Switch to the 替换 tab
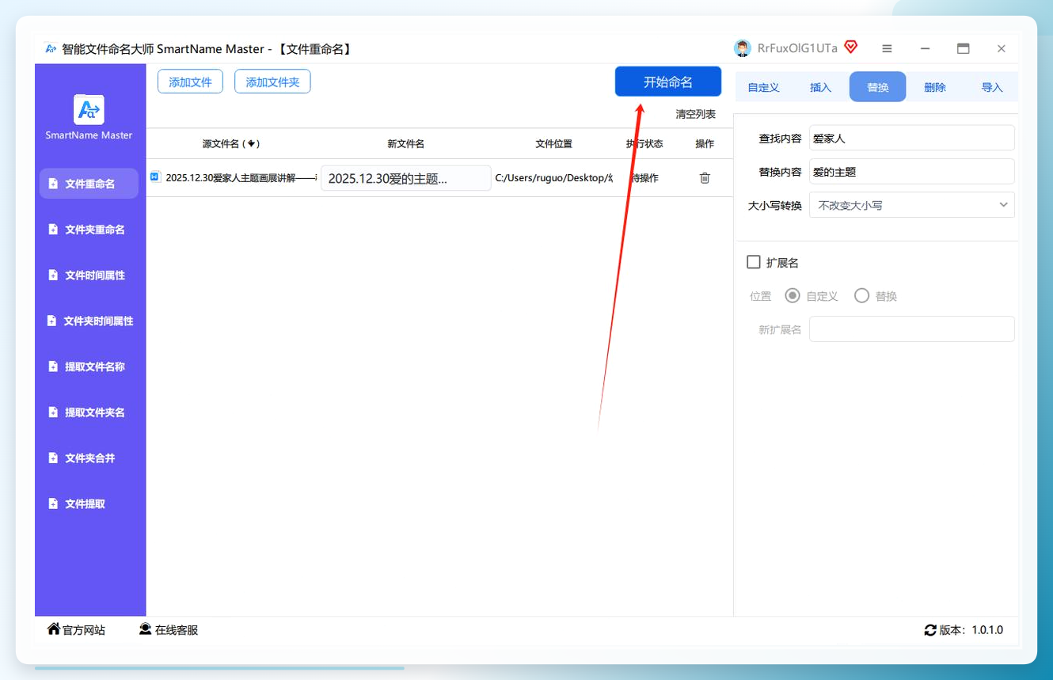Viewport: 1053px width, 680px height. (878, 87)
